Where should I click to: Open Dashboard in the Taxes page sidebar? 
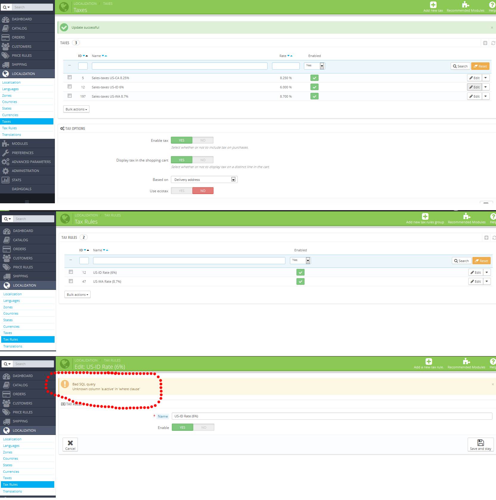pos(27,19)
